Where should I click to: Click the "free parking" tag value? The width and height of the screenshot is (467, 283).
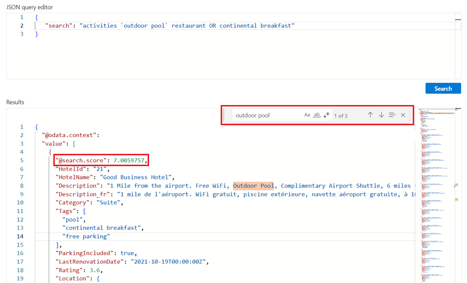[x=86, y=236]
